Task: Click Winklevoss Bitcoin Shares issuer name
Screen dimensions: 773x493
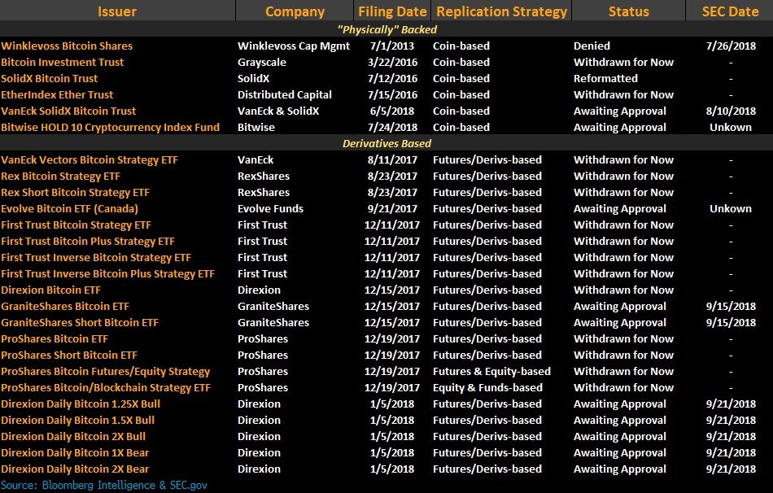Action: [67, 46]
